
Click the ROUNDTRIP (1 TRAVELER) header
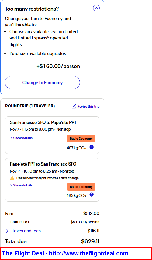point(30,106)
